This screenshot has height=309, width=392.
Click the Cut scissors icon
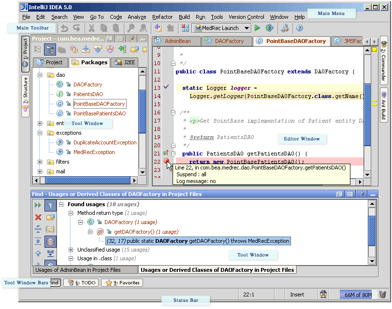pyautogui.click(x=91, y=28)
